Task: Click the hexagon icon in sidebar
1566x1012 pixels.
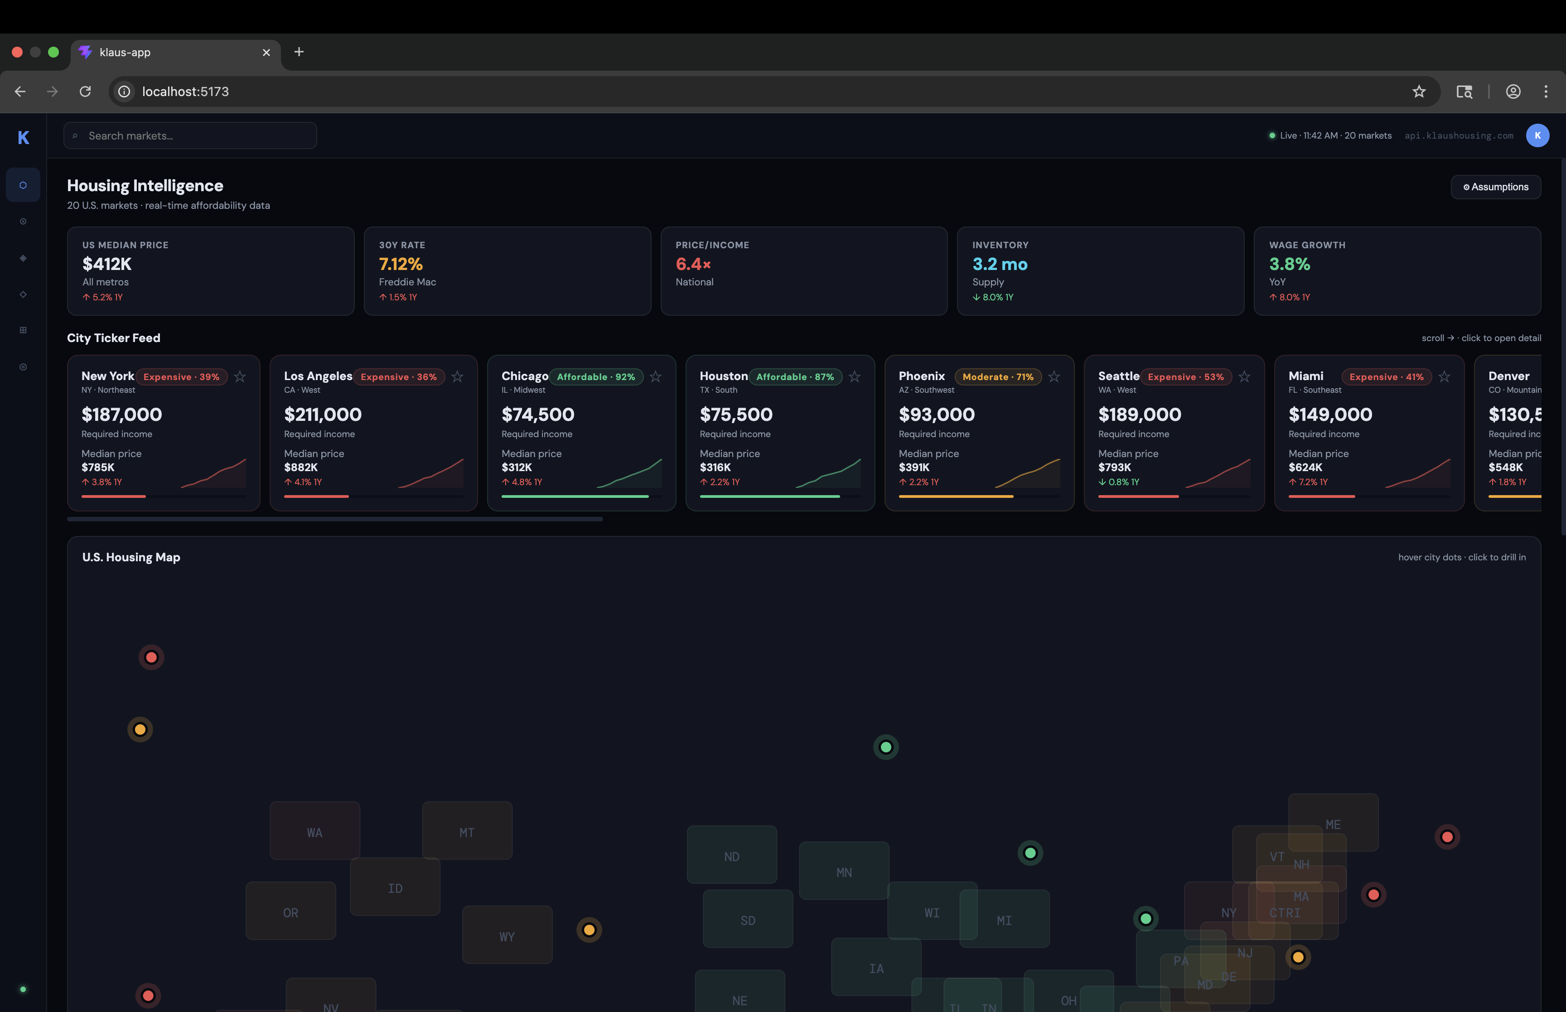Action: pos(23,185)
